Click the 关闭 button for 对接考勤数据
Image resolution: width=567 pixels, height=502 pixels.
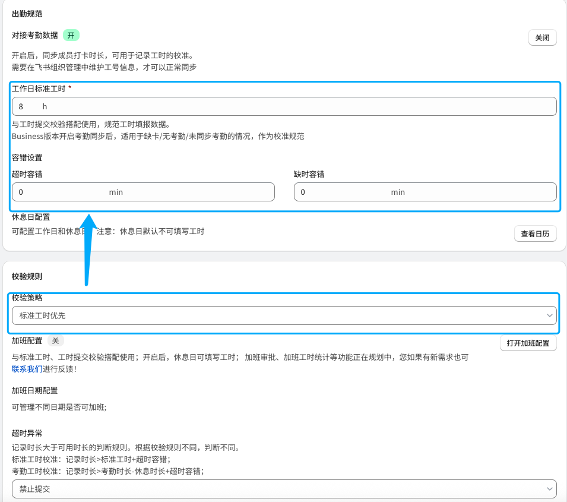tap(542, 37)
